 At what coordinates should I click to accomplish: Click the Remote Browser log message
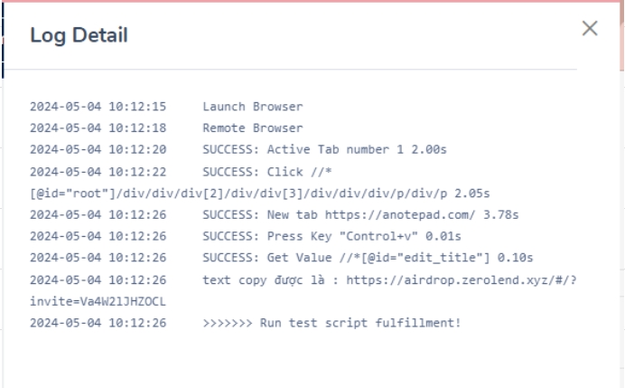252,128
